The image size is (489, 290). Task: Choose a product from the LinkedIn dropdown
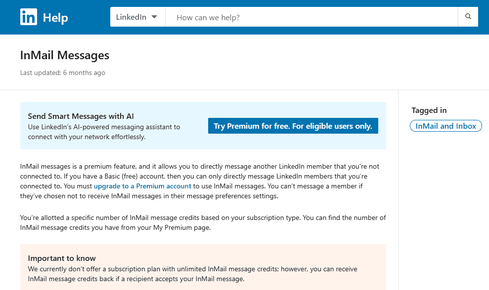[x=137, y=16]
